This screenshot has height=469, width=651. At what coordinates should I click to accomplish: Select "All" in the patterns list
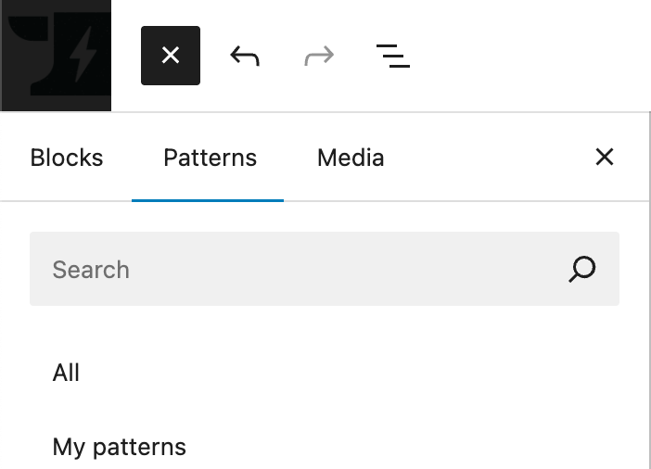[x=67, y=373]
